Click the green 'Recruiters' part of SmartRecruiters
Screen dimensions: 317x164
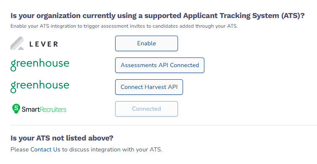pyautogui.click(x=53, y=109)
